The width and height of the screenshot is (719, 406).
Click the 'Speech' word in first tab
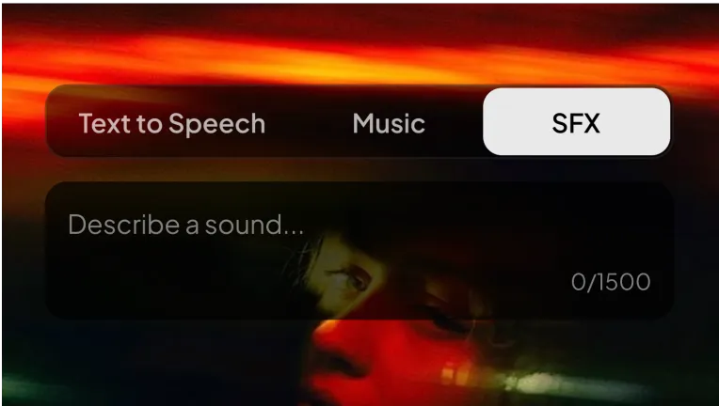tap(216, 123)
